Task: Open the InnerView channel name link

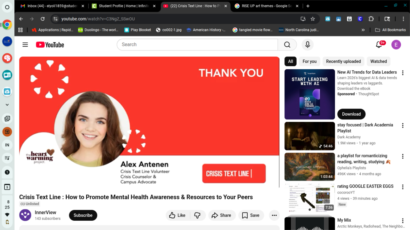Action: tap(45, 212)
